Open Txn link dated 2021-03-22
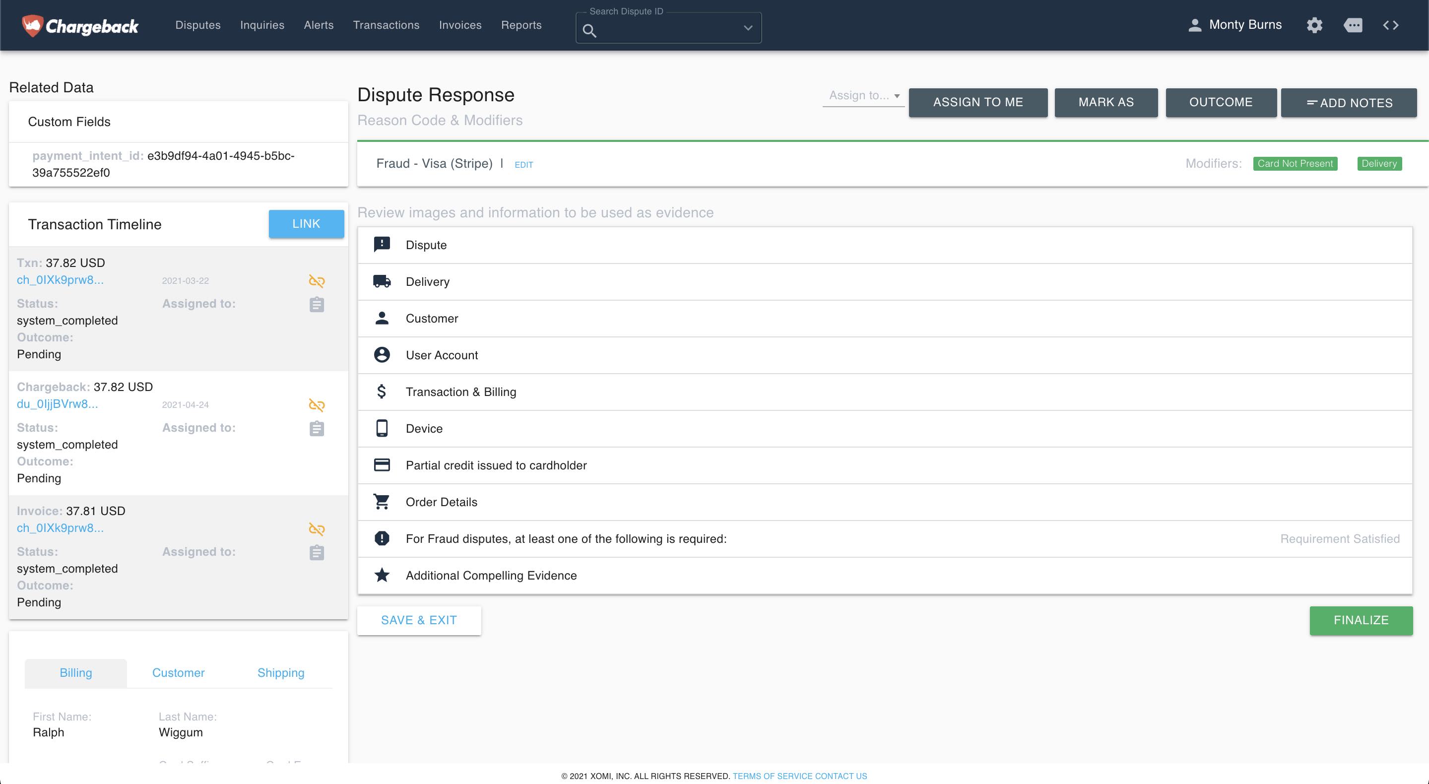This screenshot has width=1429, height=784. click(60, 280)
